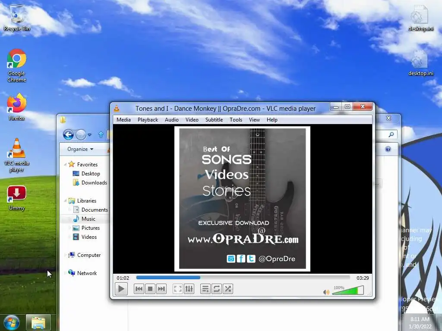442x331 pixels.
Task: Stop playback in VLC
Action: [x=150, y=289]
